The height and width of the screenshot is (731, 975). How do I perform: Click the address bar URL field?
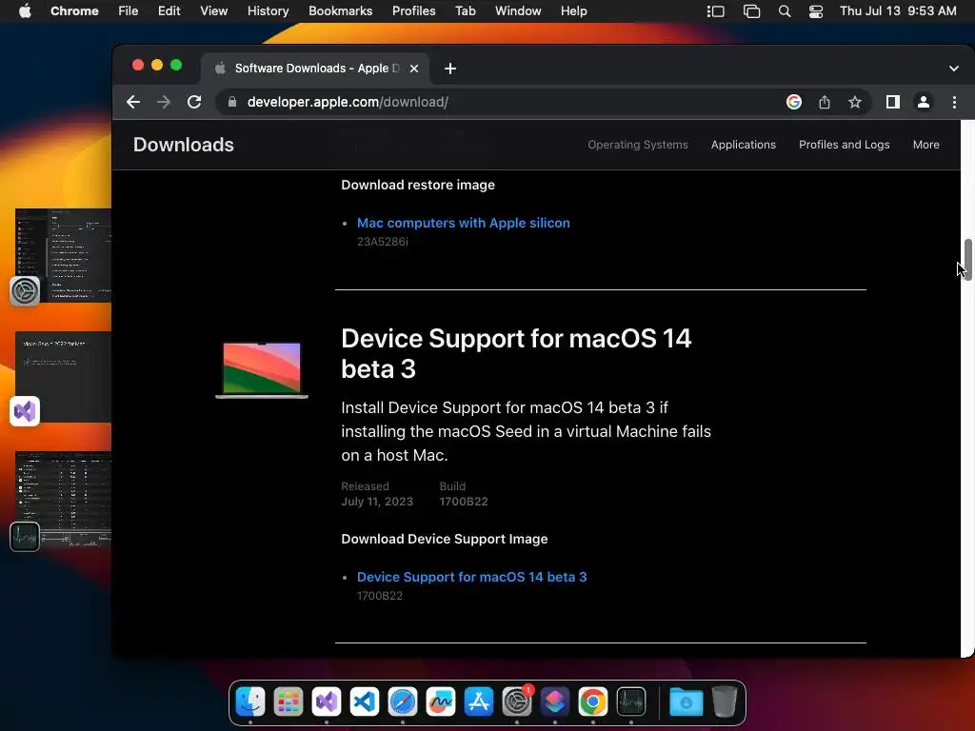point(497,102)
